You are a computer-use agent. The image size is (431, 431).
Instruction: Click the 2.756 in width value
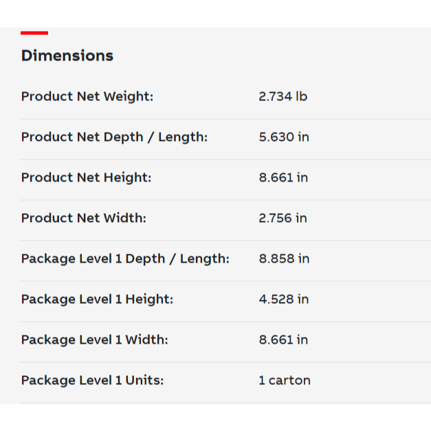[283, 219]
